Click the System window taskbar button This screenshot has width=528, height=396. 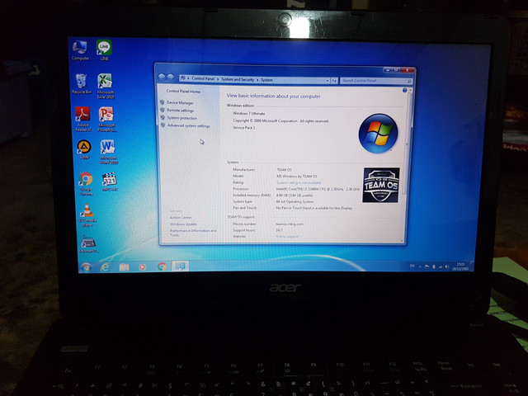pyautogui.click(x=180, y=266)
